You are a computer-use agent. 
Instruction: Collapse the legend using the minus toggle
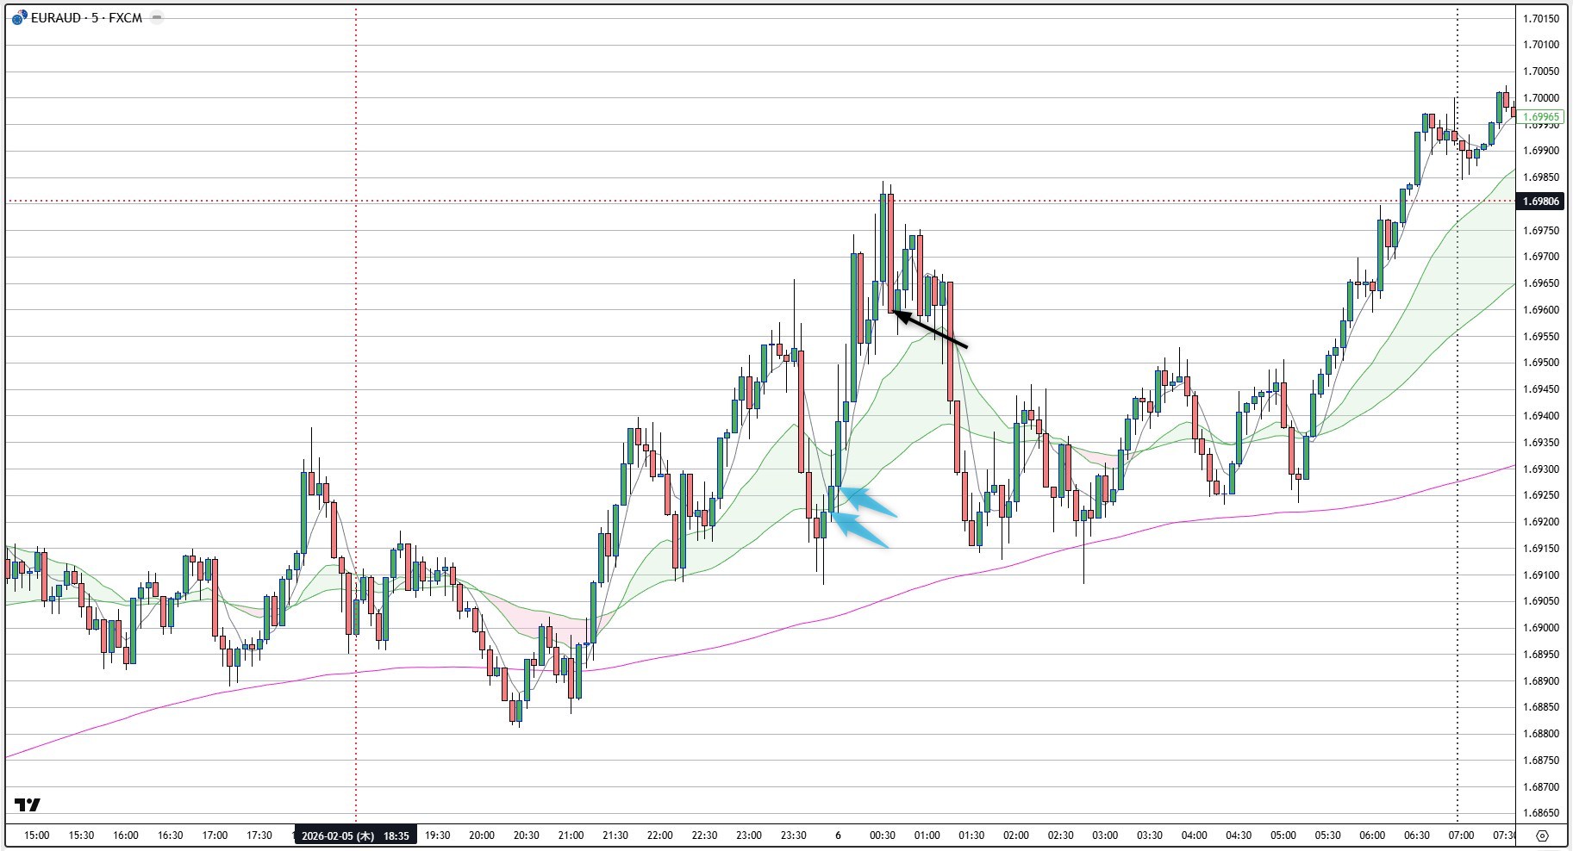(x=155, y=16)
